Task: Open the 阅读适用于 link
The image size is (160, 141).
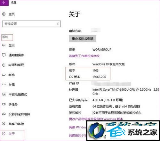Action: click(x=78, y=135)
